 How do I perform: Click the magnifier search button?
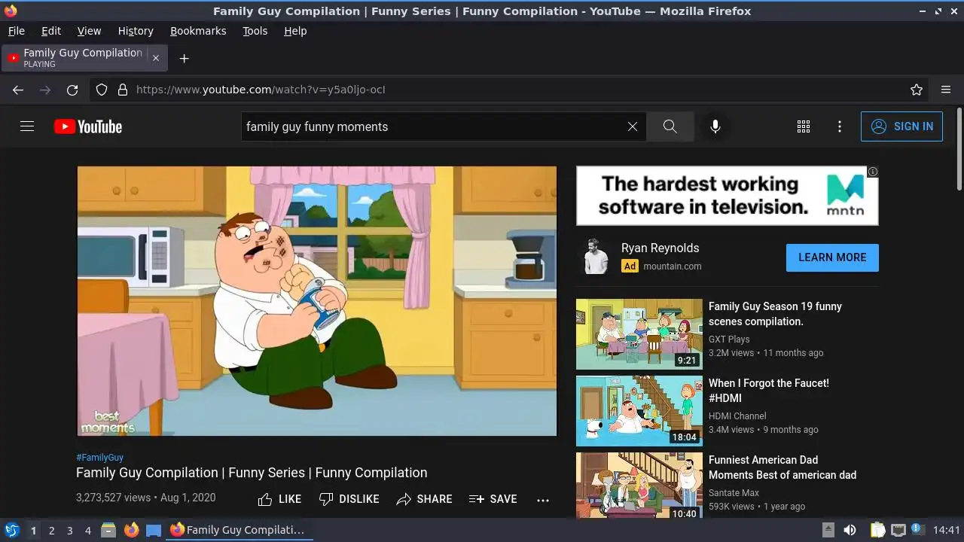[x=670, y=126]
